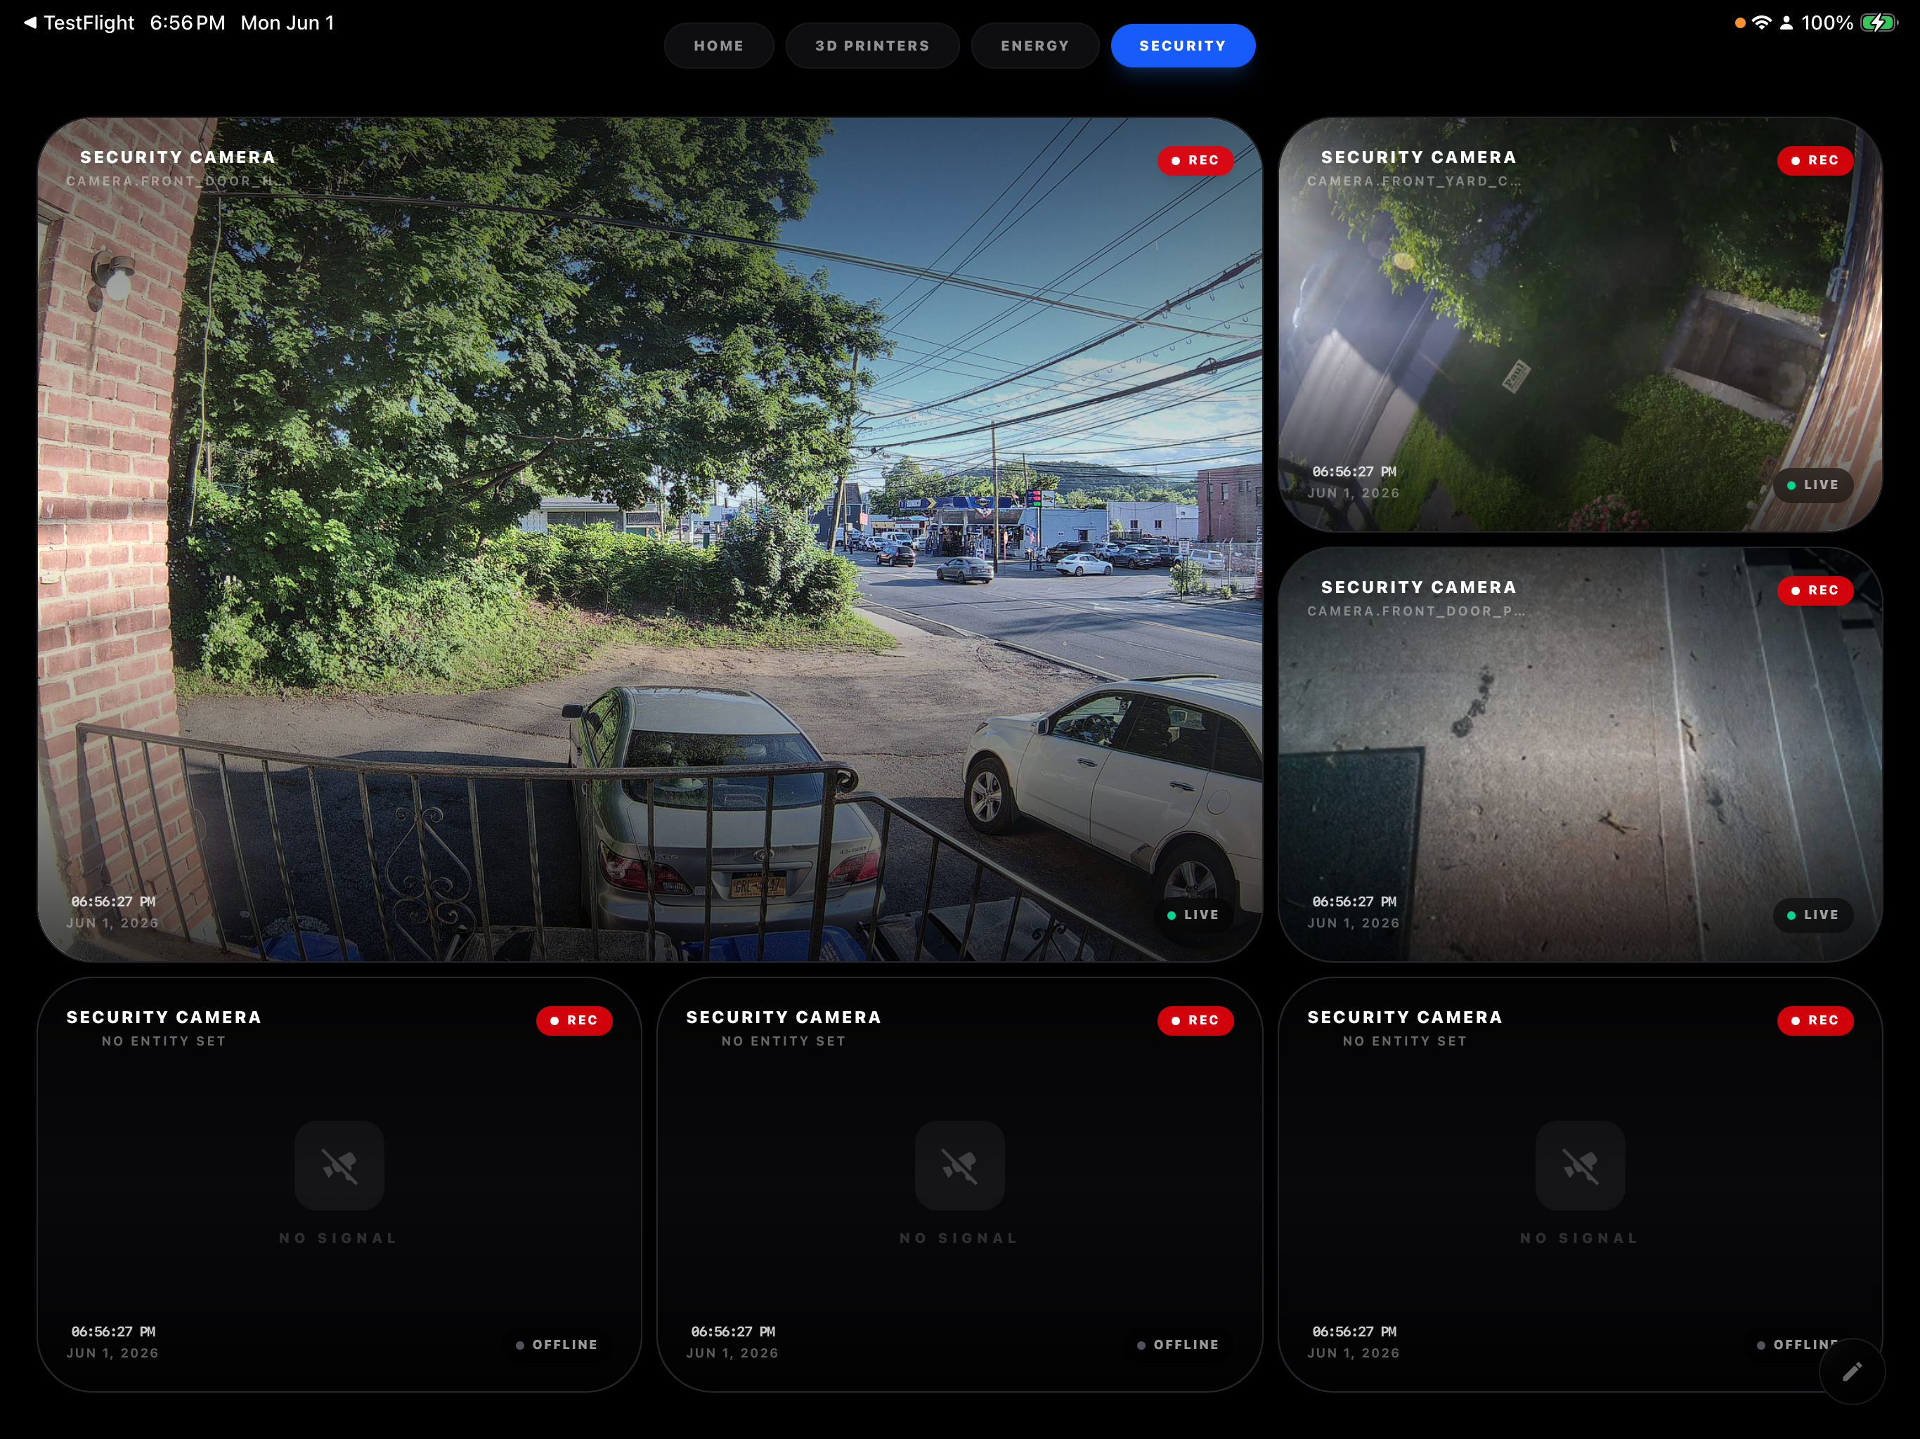The height and width of the screenshot is (1439, 1920).
Task: Click REC badge on front yard camera
Action: point(1815,161)
